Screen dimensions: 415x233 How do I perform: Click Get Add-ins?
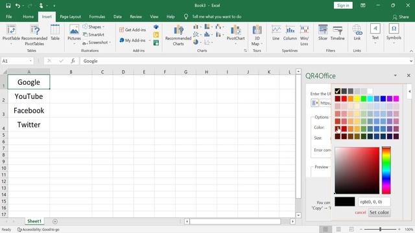coord(132,30)
